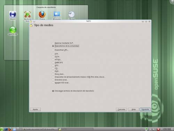Viewport: 174px width, 131px height.
Task: Select the USB mass storage device option
Action: 53,77
